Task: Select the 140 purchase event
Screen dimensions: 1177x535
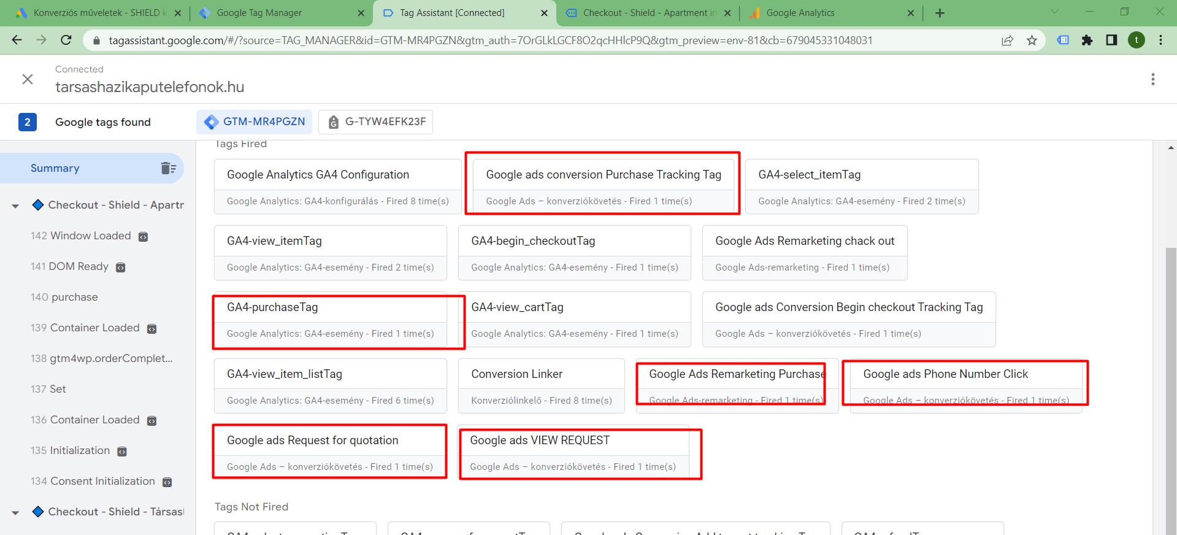Action: (64, 297)
